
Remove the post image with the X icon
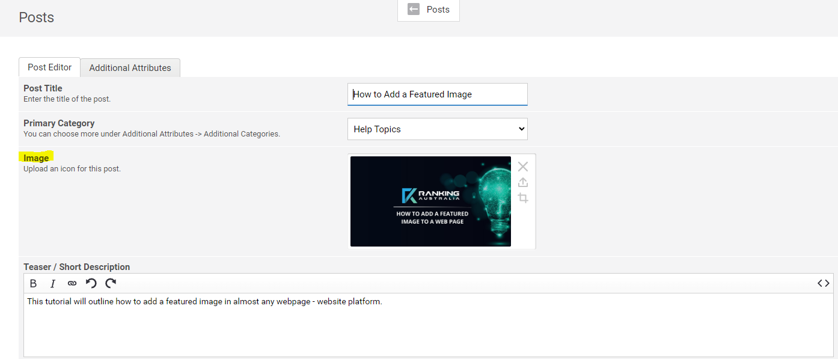point(522,167)
